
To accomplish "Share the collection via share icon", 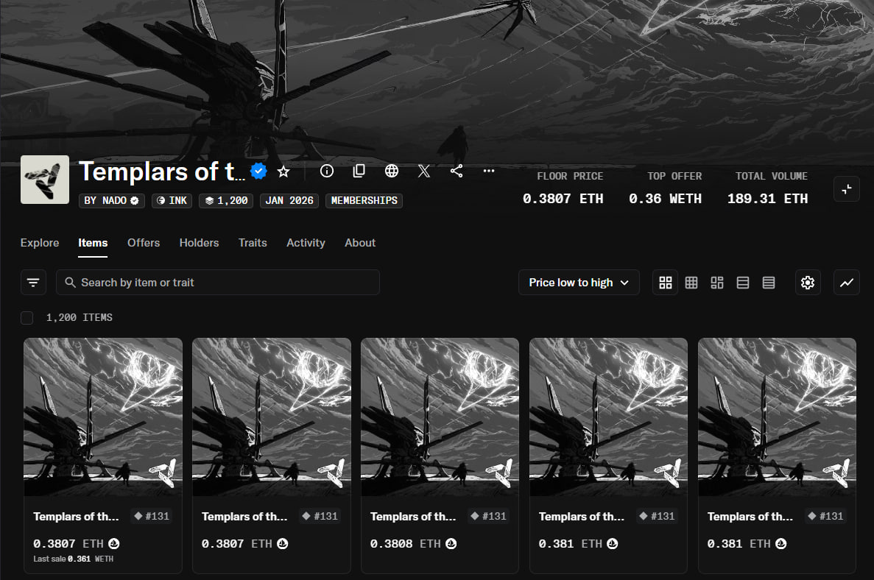I will tap(457, 171).
